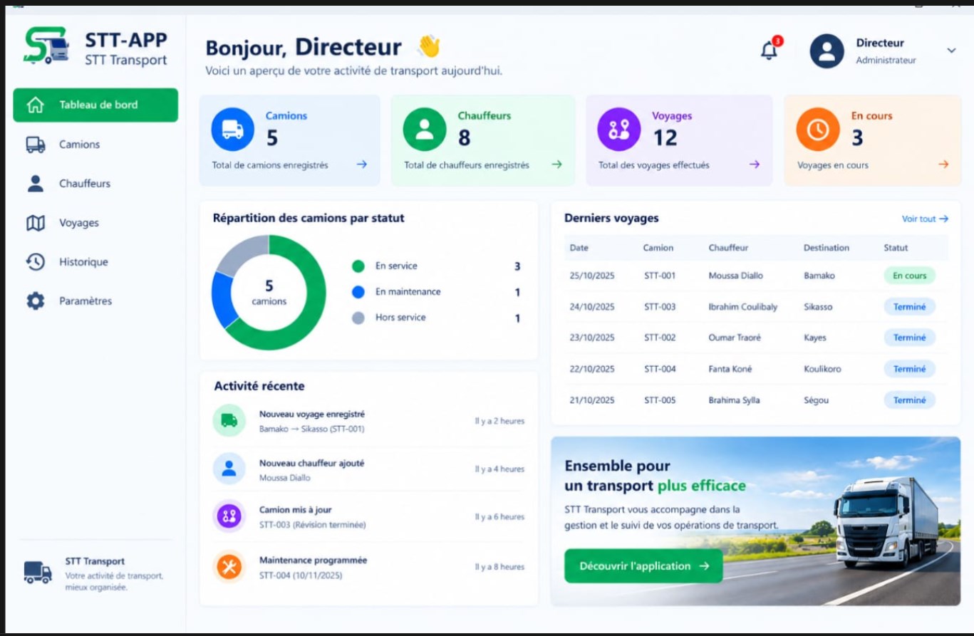Click the 'Koulikoro' destination cell
The width and height of the screenshot is (974, 636).
point(822,369)
